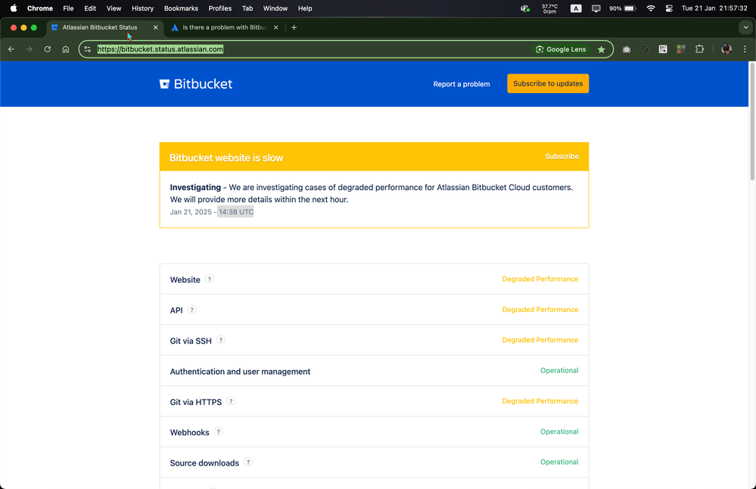Open the File menu
Image resolution: width=756 pixels, height=489 pixels.
point(68,8)
